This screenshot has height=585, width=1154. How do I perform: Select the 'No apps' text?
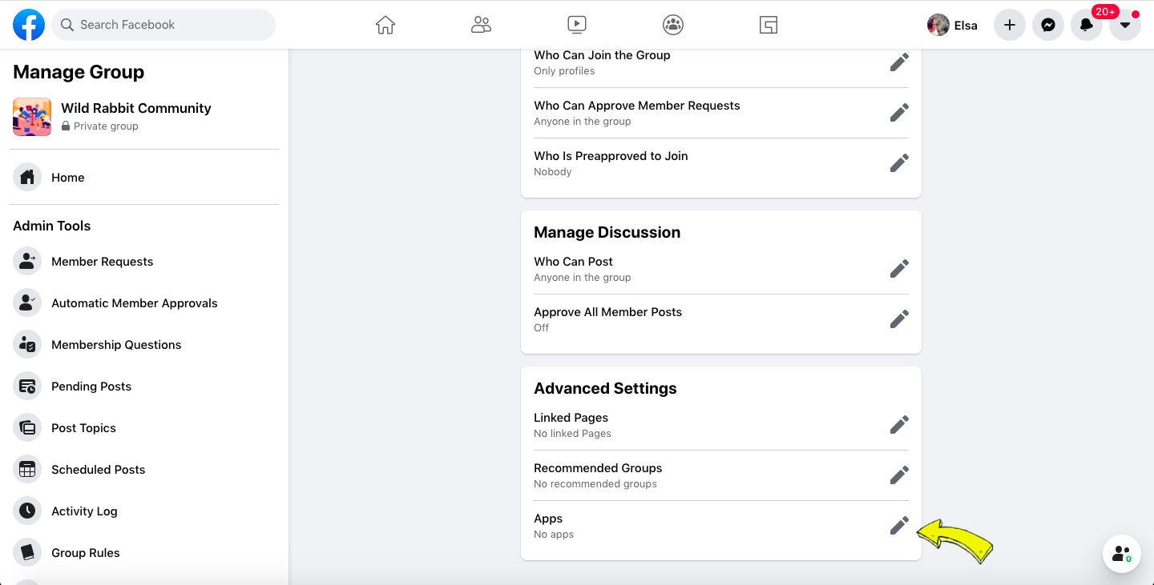(x=554, y=535)
